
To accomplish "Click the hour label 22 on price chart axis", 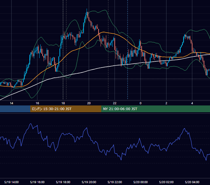I will click(x=115, y=103).
